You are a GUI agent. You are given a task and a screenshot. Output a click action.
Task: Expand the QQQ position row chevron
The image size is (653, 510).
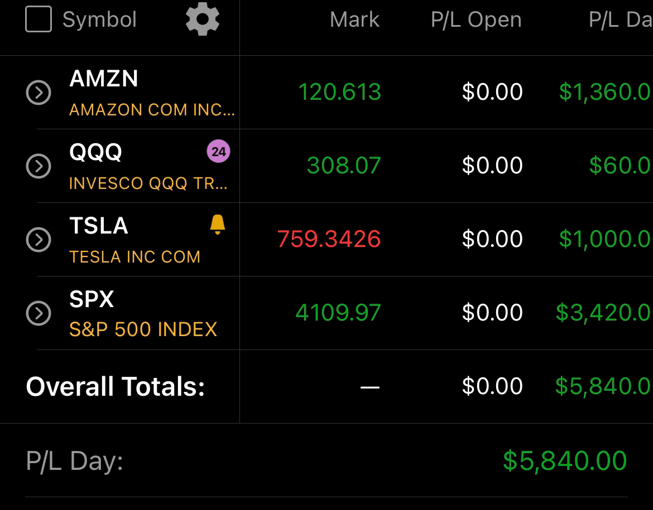[39, 166]
